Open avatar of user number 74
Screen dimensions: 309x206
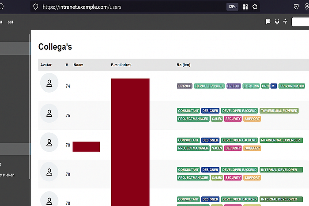(49, 83)
